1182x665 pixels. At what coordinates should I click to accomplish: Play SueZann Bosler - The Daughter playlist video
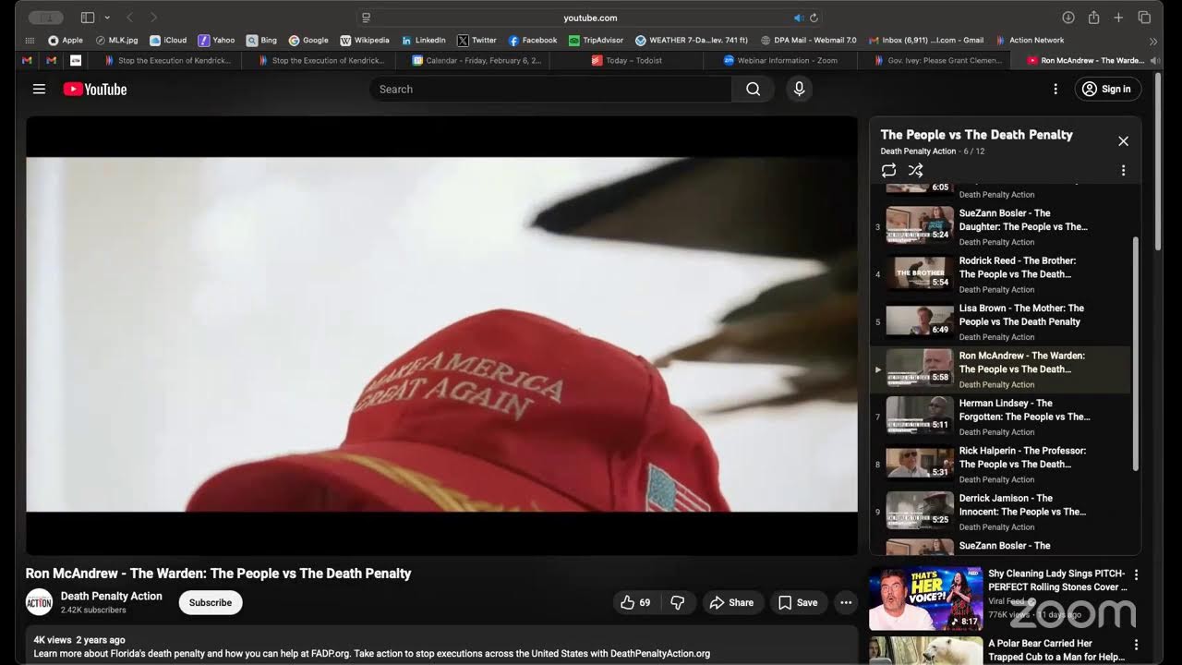click(1000, 226)
